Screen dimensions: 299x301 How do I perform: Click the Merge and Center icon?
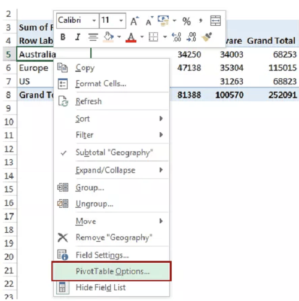point(215,21)
